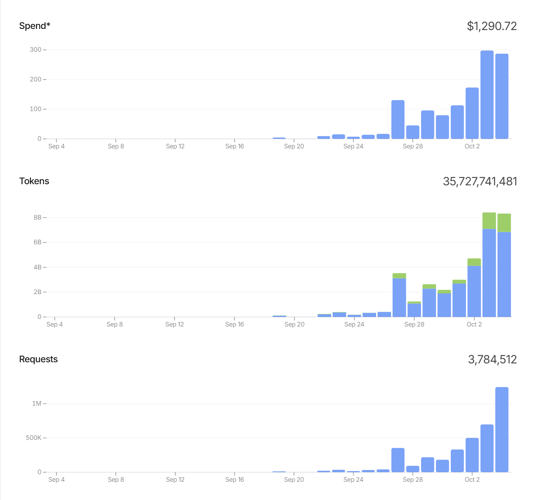The height and width of the screenshot is (500, 533).
Task: Select the "2B" axis label in Tokens chart
Action: pyautogui.click(x=37, y=292)
